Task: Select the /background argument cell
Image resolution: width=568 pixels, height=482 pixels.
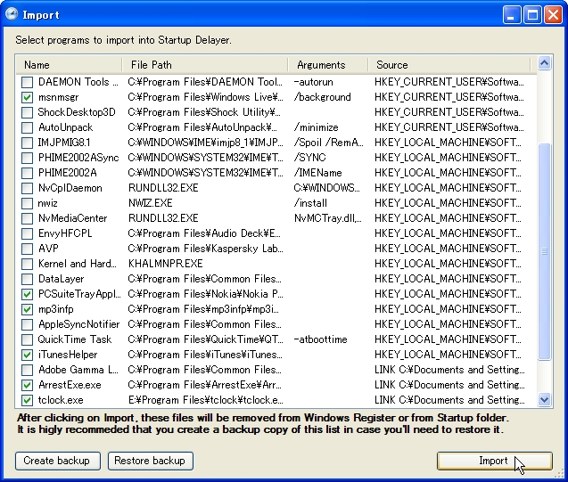Action: [x=323, y=97]
